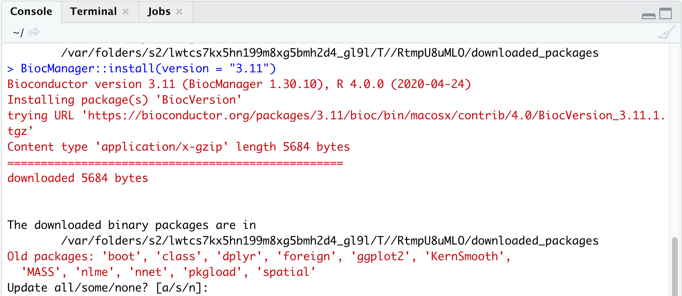Screen dimensions: 682x296
Task: Click the download progress bar of equals signs
Action: (x=175, y=163)
